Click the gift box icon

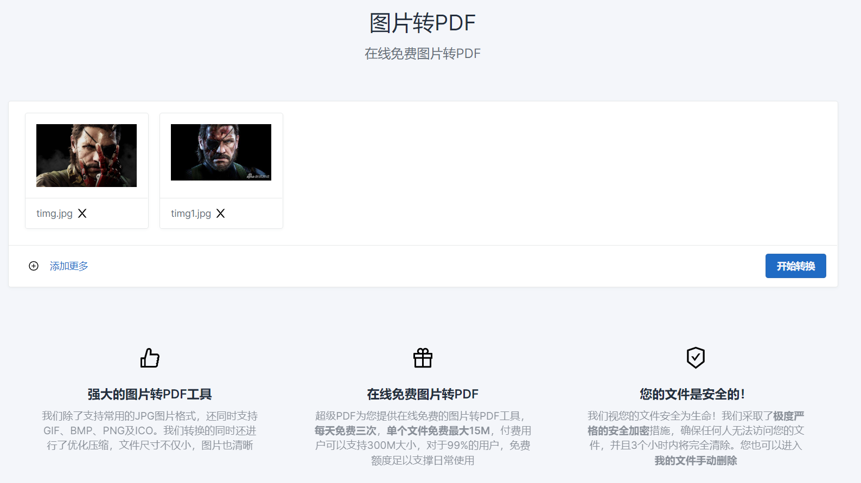tap(423, 358)
